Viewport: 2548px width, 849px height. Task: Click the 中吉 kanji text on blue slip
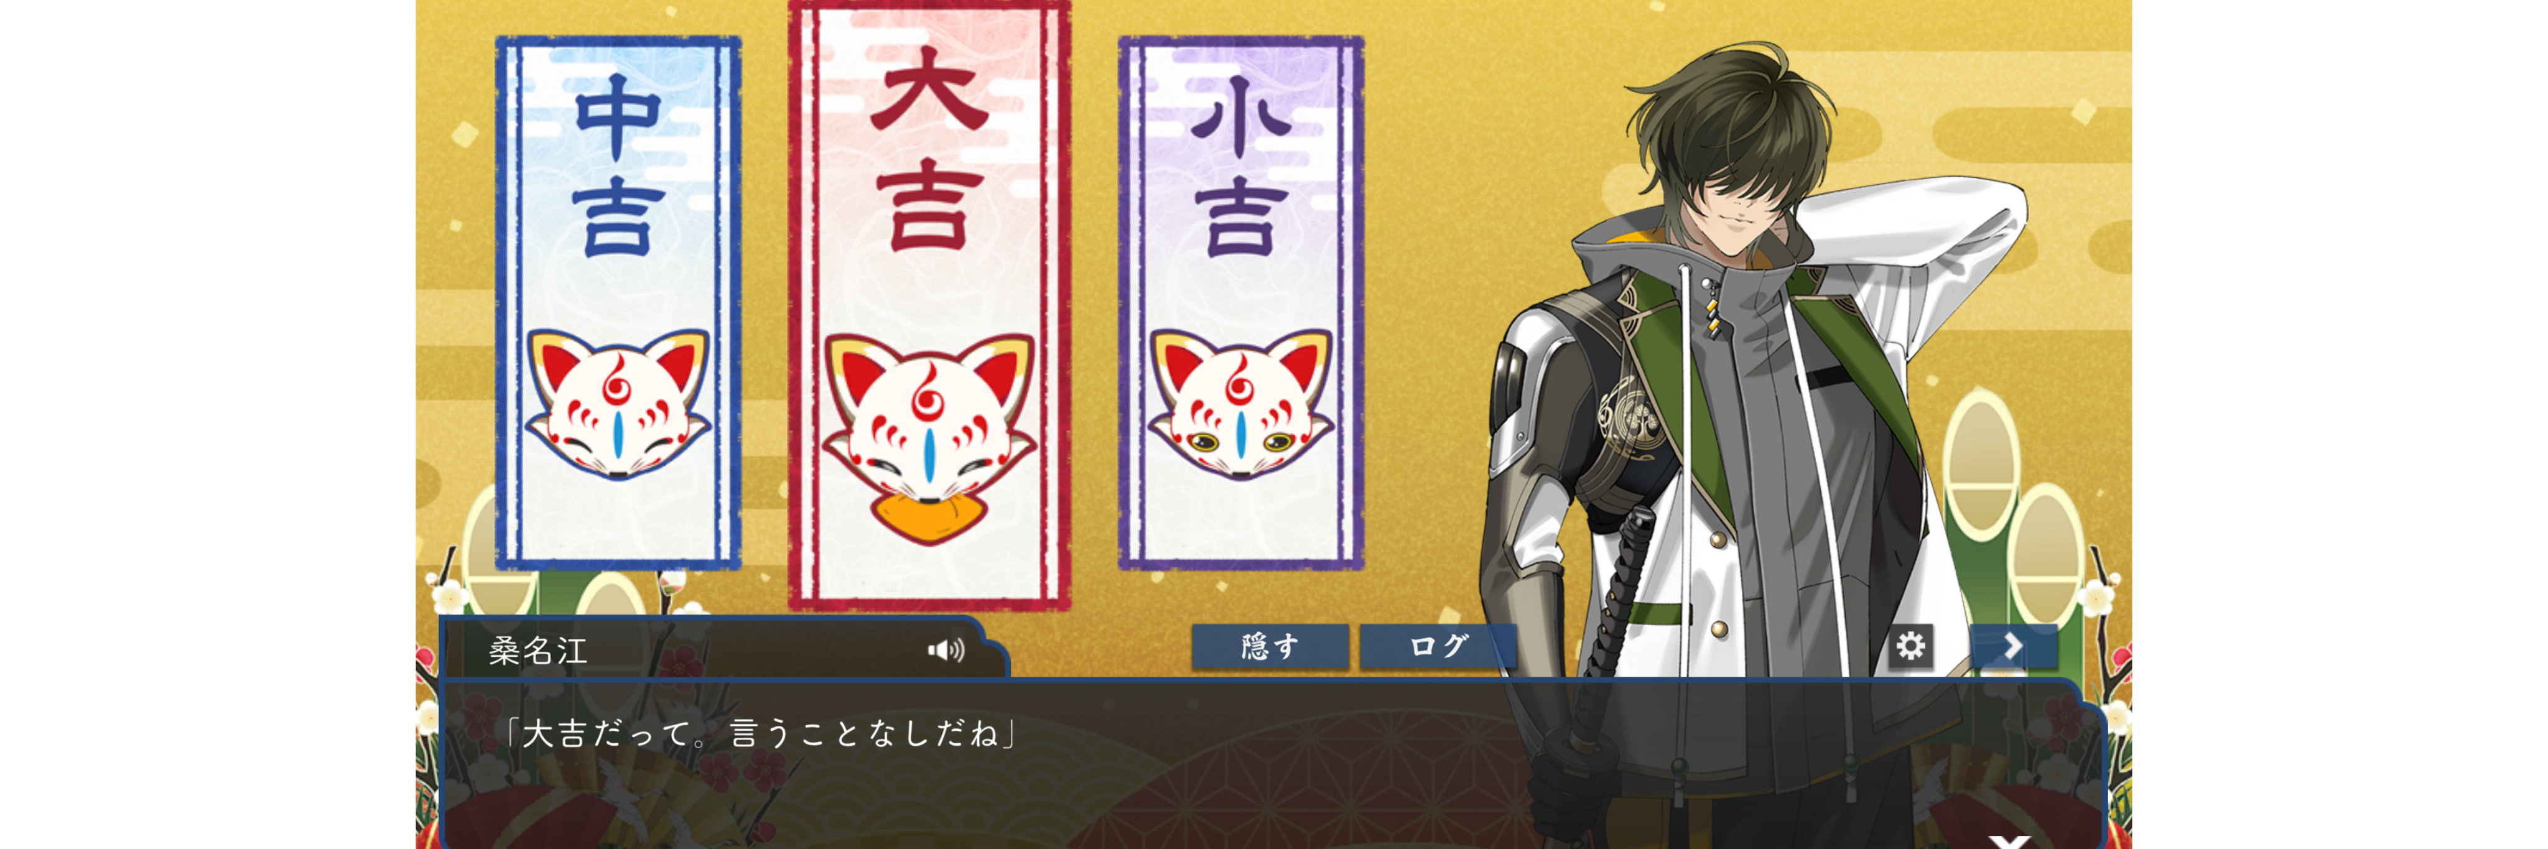point(618,165)
